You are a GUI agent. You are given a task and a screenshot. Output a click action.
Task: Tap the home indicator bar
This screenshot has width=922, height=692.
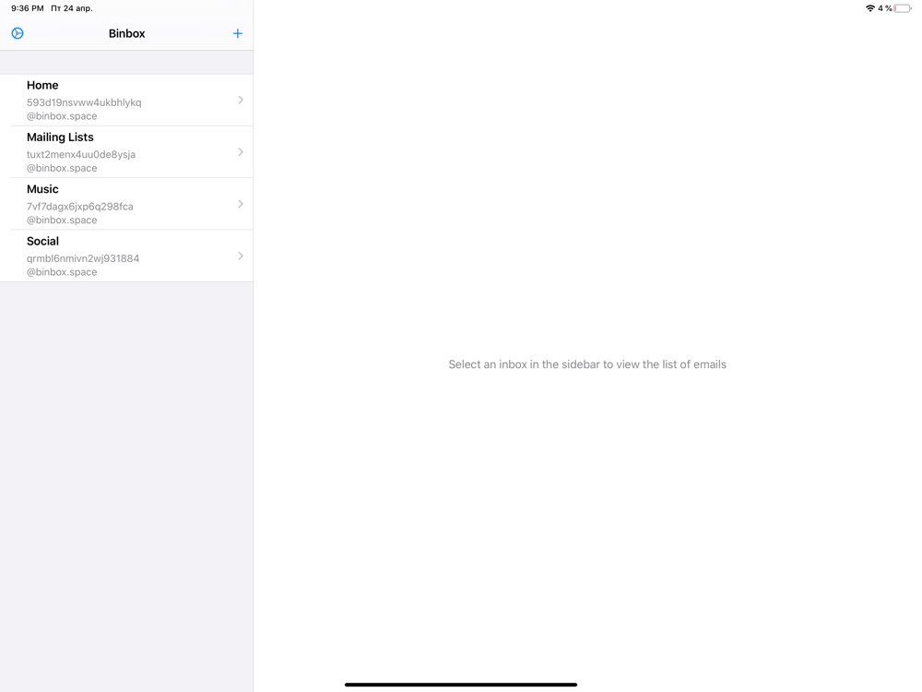click(461, 685)
